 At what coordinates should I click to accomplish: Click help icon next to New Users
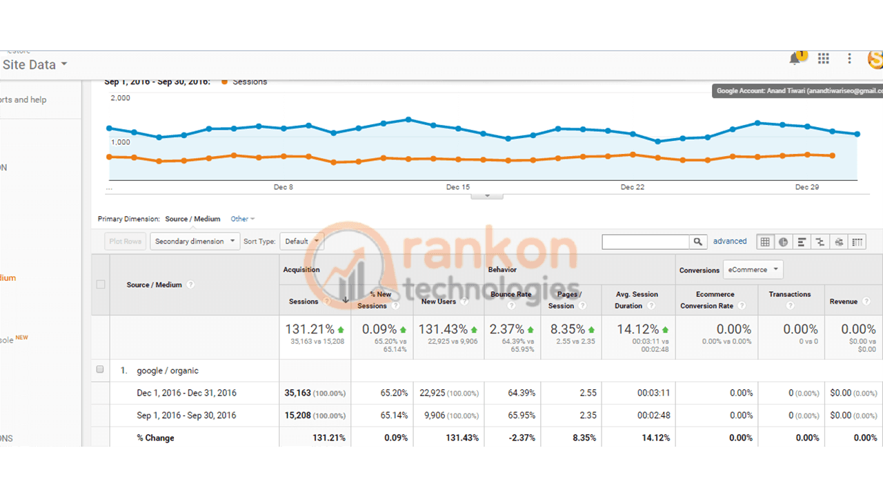(464, 302)
